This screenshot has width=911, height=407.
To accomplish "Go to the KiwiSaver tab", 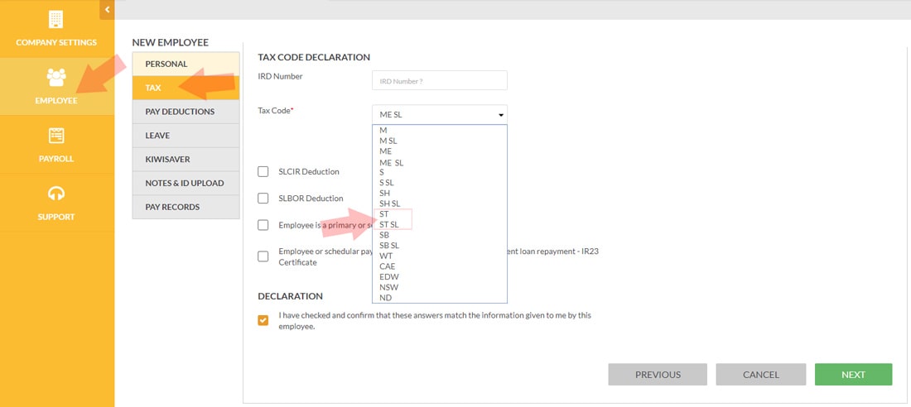I will click(x=186, y=159).
